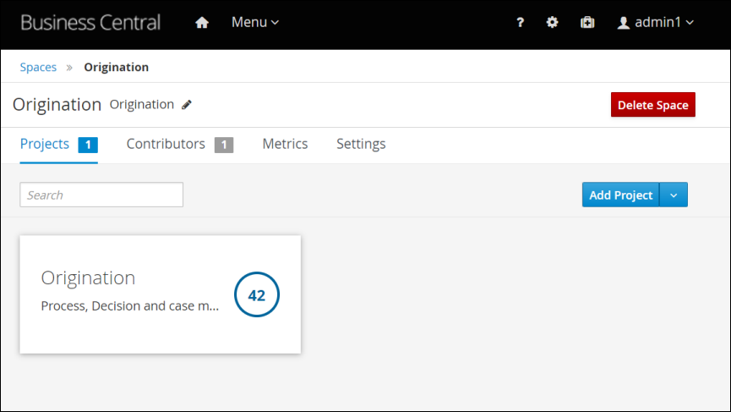
Task: Open the admin settings gear icon
Action: point(552,22)
